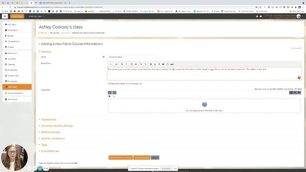Switch file area to list view
This screenshot has width=306, height=172.
coord(295,93)
